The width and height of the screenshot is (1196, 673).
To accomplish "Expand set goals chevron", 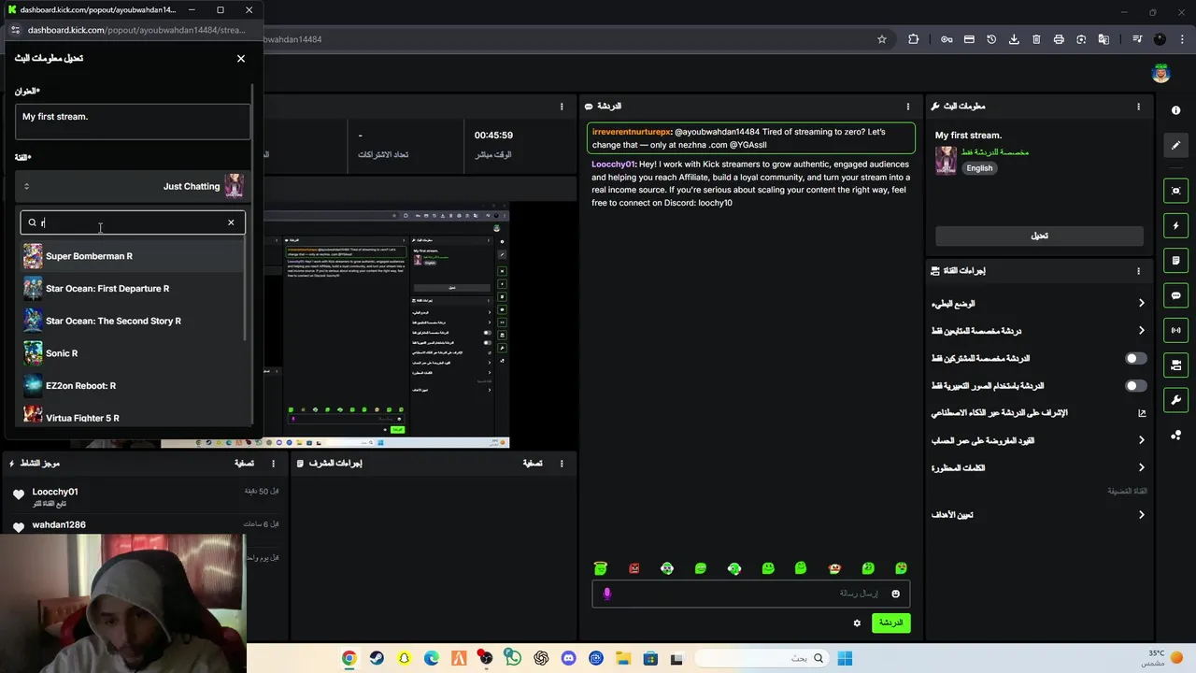I will (x=1141, y=515).
